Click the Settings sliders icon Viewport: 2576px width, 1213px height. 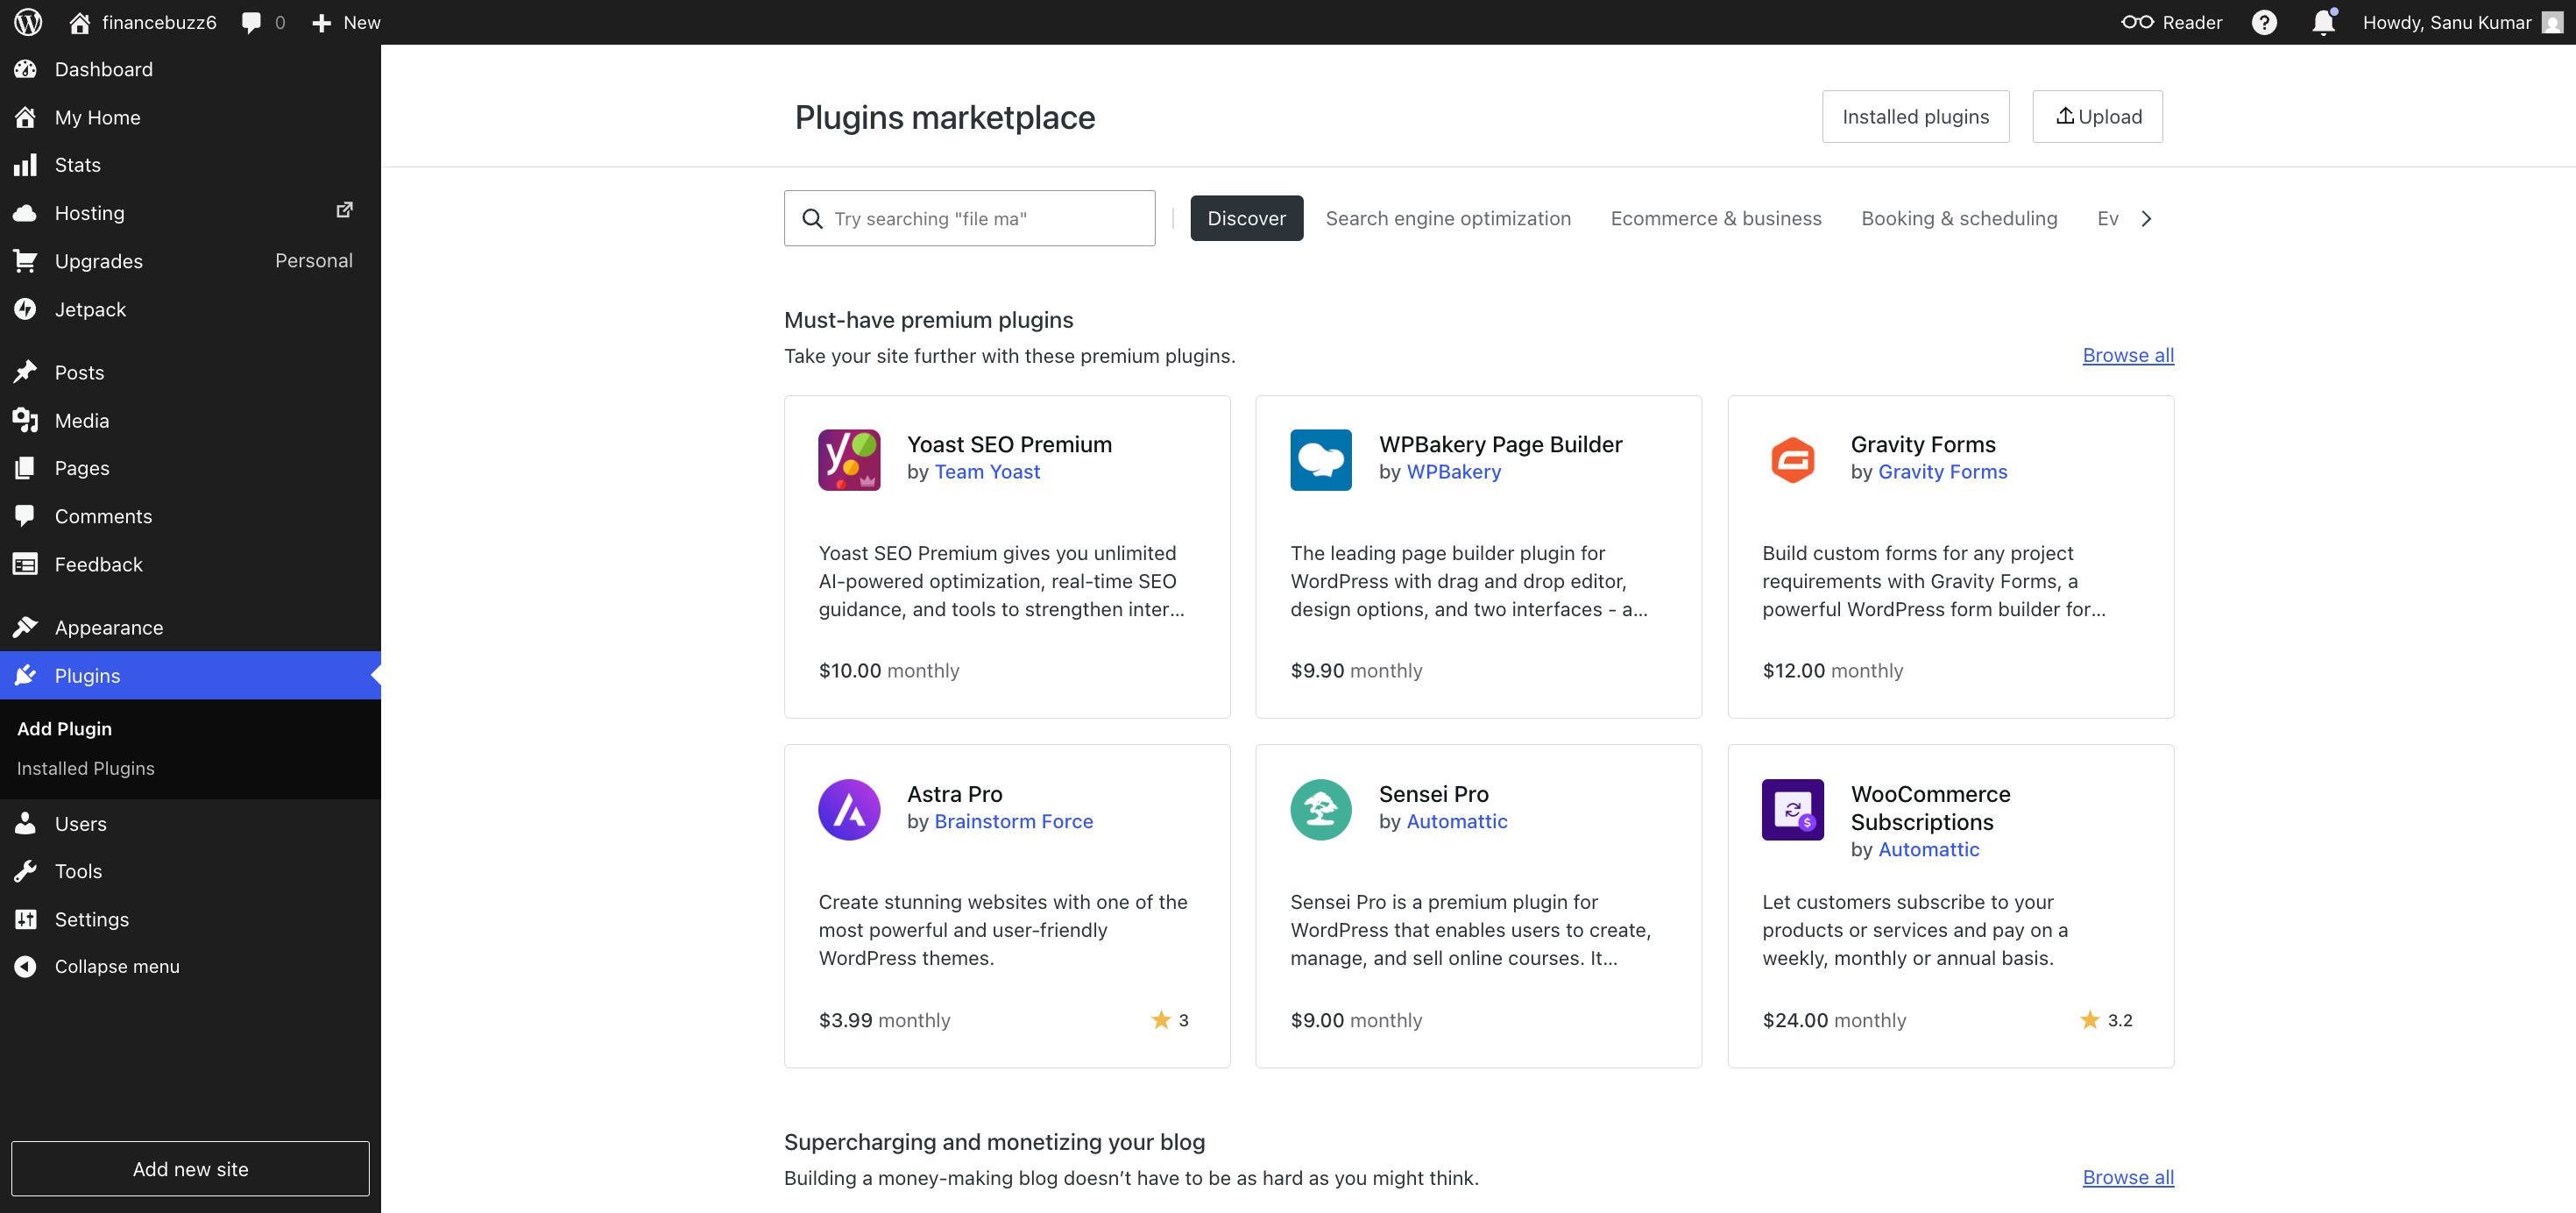(x=26, y=919)
